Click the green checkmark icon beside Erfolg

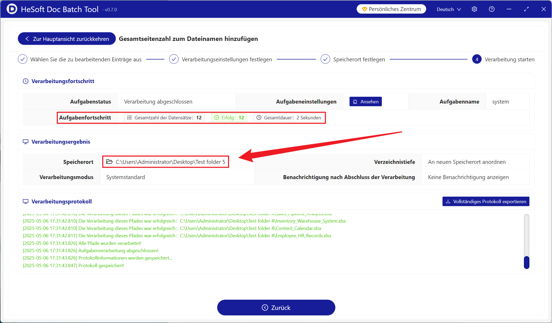(217, 117)
